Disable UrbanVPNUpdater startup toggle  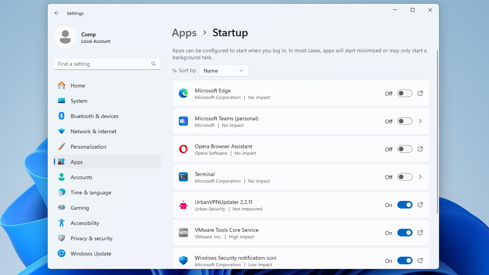[x=405, y=205]
